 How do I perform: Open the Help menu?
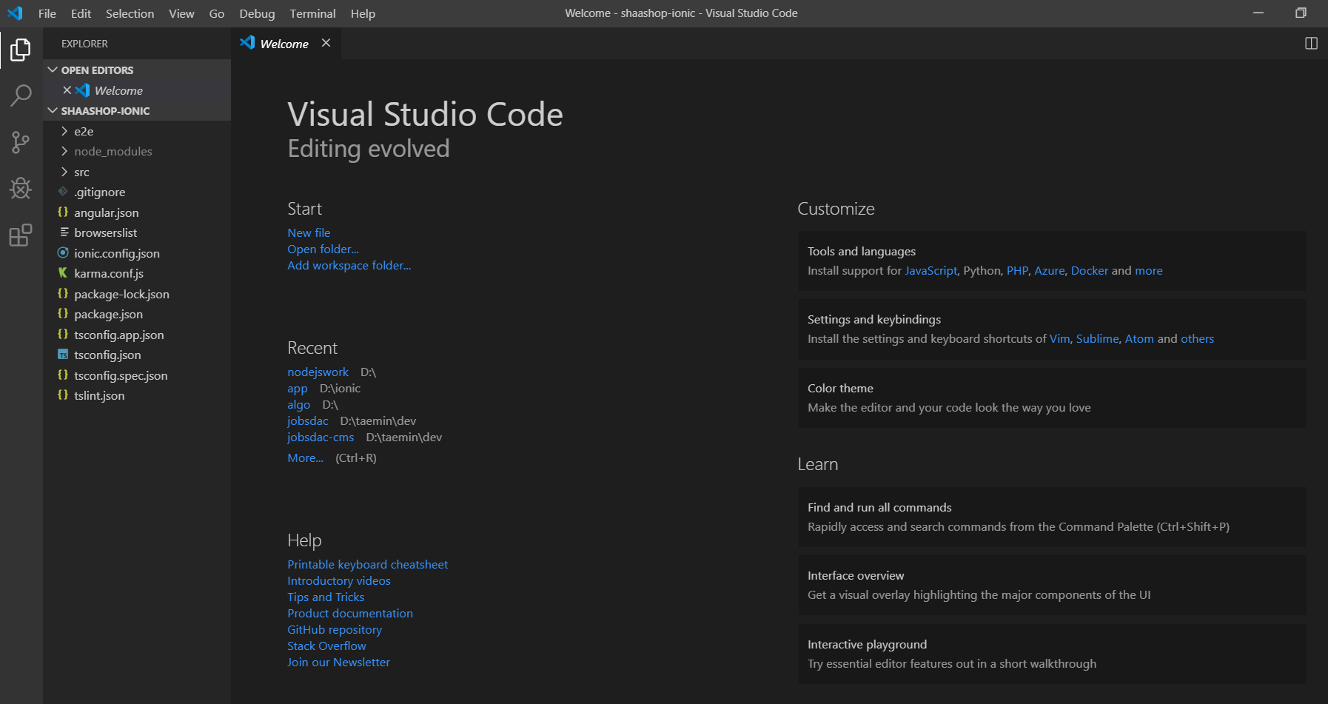click(x=363, y=13)
